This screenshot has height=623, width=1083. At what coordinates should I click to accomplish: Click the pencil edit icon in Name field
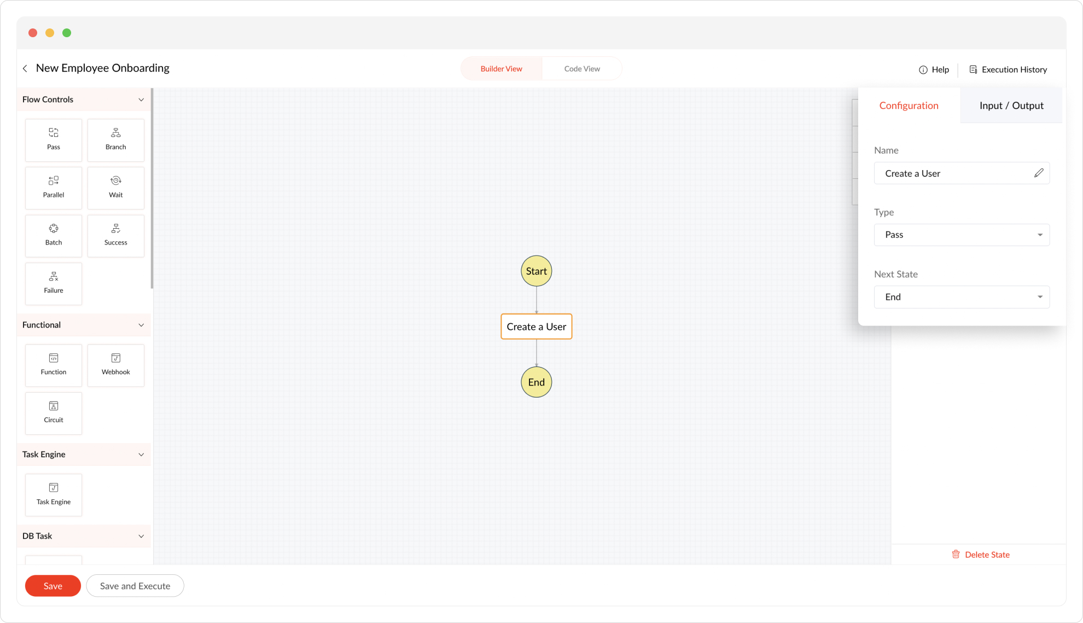[1038, 173]
